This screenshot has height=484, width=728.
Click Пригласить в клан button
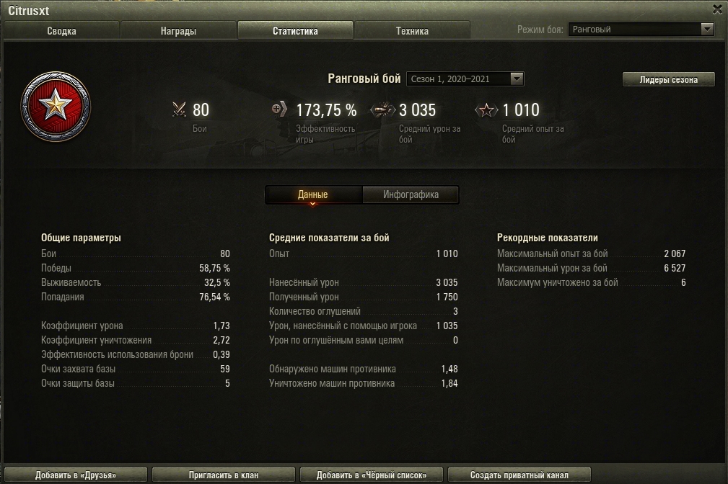coord(224,475)
